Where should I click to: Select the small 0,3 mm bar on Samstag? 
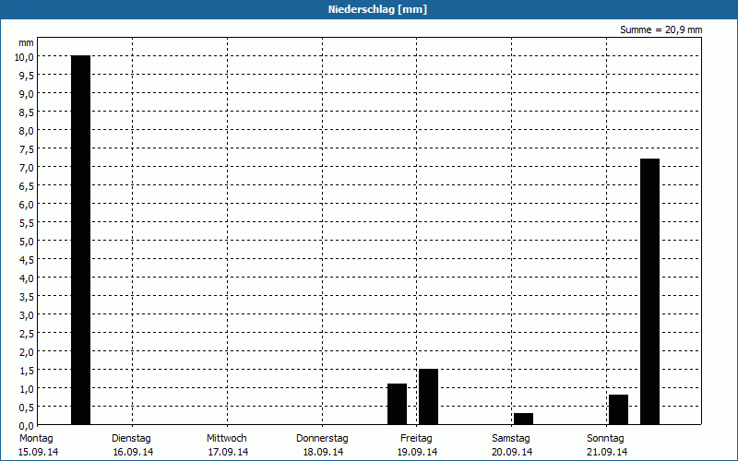tap(523, 419)
